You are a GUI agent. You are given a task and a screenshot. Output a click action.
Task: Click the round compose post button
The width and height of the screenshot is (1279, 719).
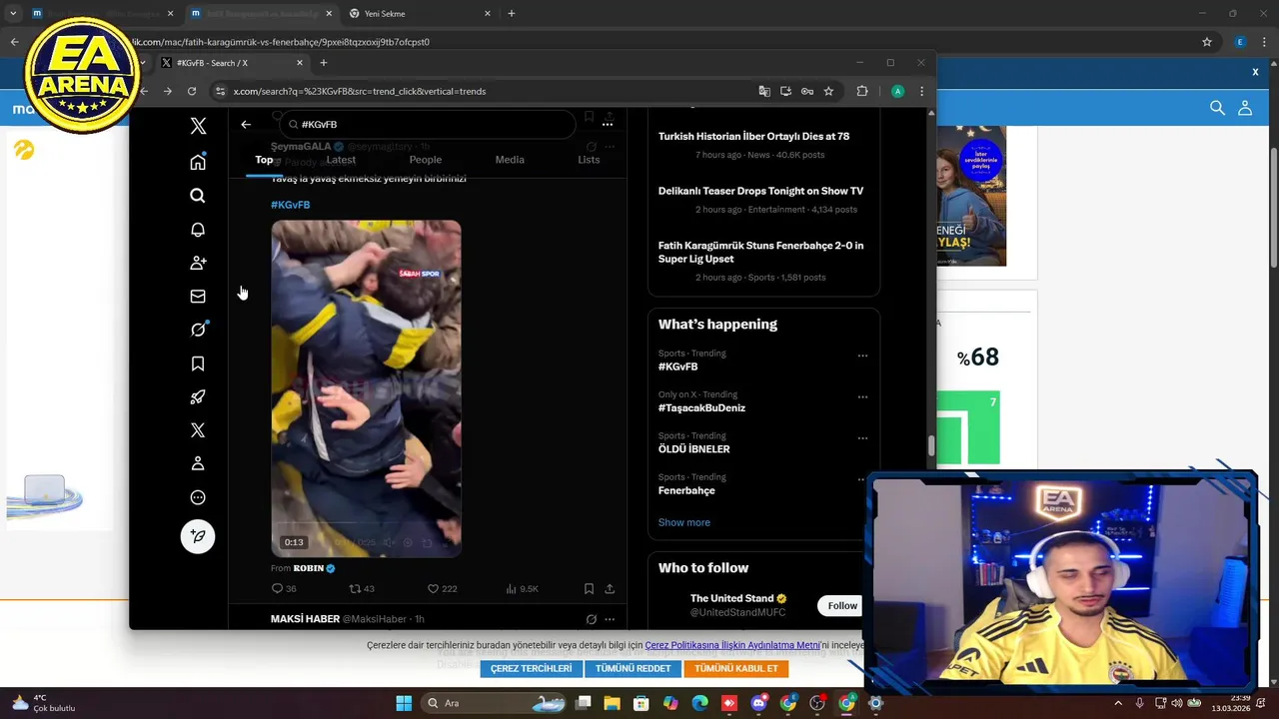(x=198, y=536)
